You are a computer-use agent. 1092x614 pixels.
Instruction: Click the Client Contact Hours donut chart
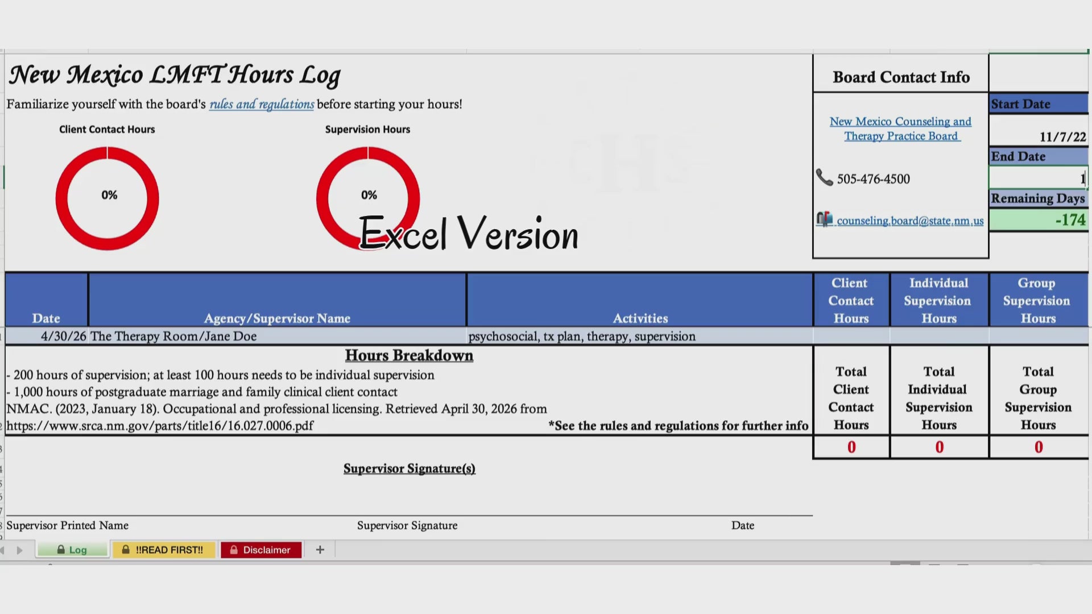click(107, 198)
